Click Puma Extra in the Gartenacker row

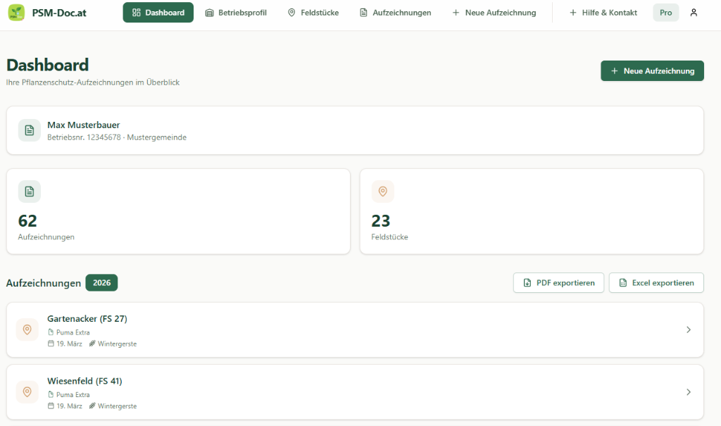pos(73,332)
